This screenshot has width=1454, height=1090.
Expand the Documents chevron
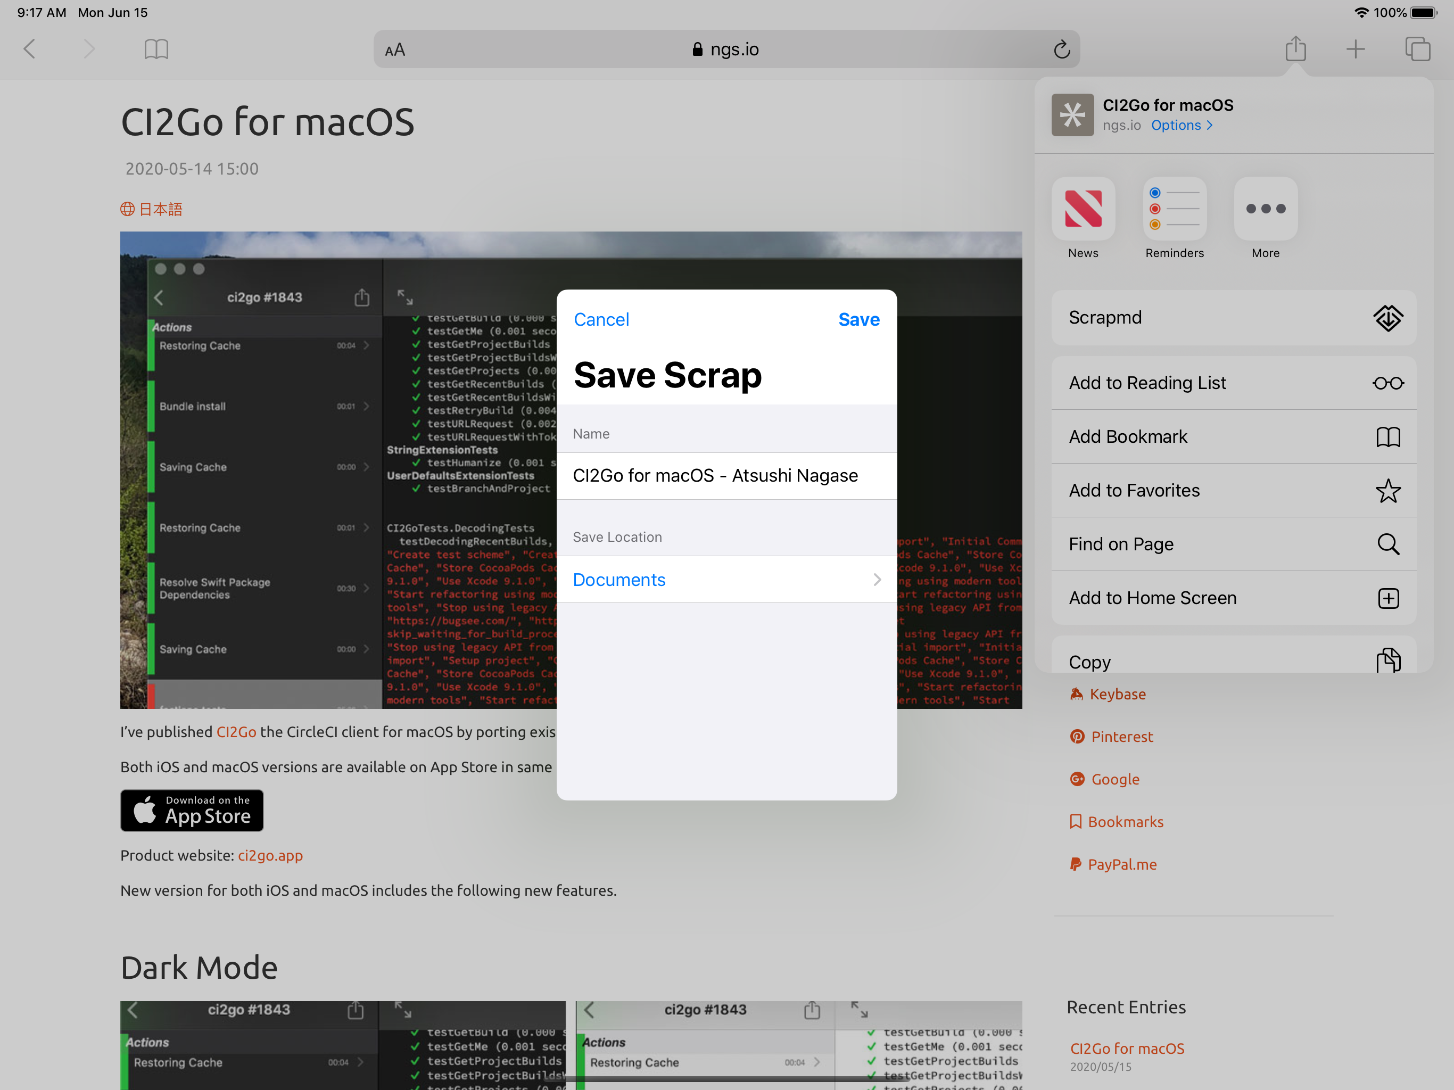coord(877,579)
